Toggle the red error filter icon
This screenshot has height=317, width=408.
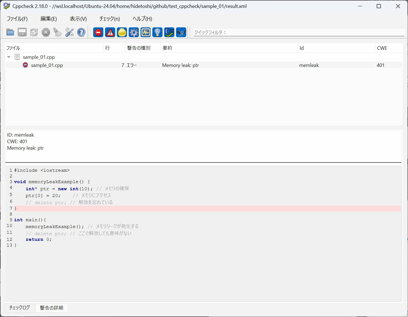coord(98,32)
